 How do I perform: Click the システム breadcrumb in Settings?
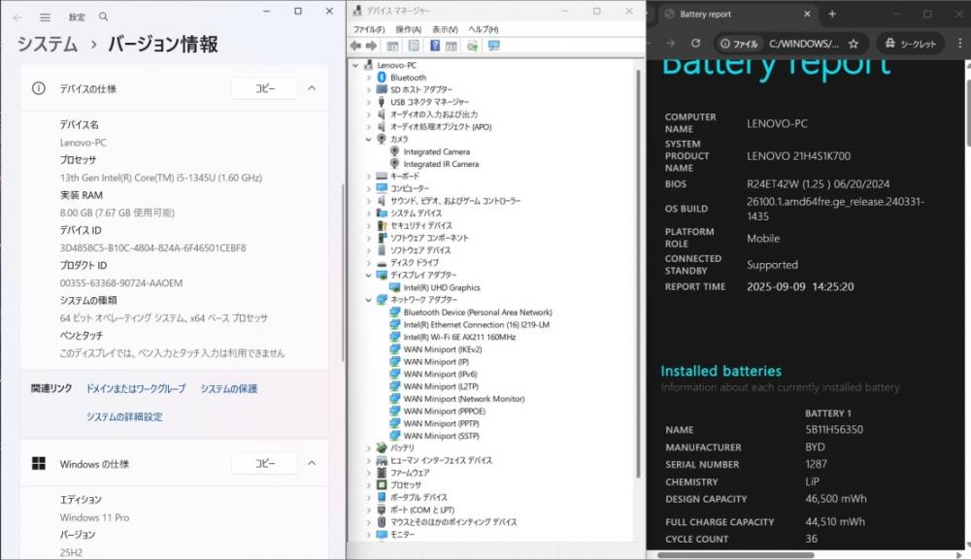coord(47,45)
